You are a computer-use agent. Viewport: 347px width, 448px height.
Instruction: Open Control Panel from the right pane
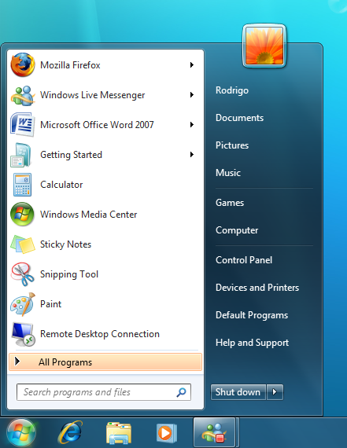[244, 260]
